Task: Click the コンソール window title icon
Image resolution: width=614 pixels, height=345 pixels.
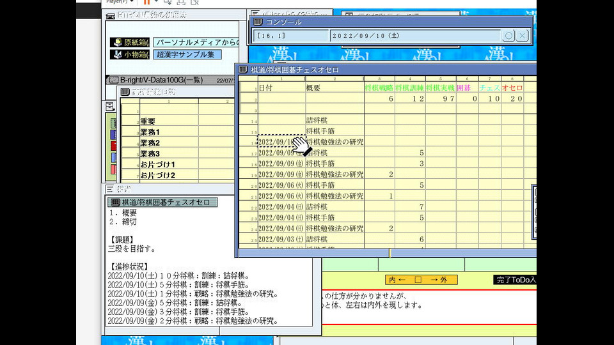Action: coord(258,22)
